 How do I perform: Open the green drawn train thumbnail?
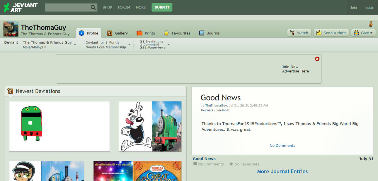(59, 126)
